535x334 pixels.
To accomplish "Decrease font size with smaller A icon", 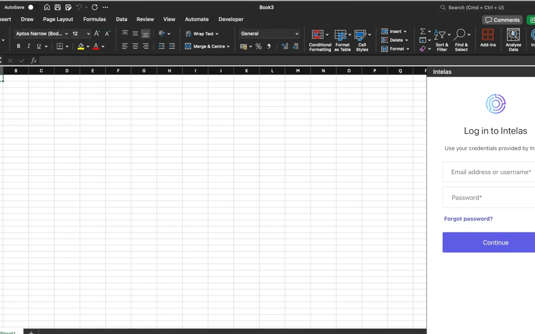I will [x=107, y=33].
